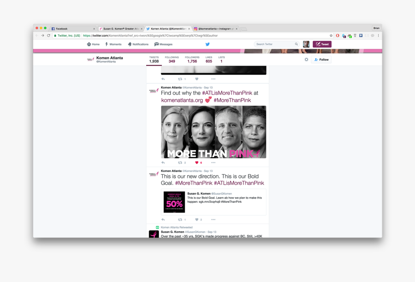Open the gear user actions dropdown
The height and width of the screenshot is (282, 415).
(306, 59)
